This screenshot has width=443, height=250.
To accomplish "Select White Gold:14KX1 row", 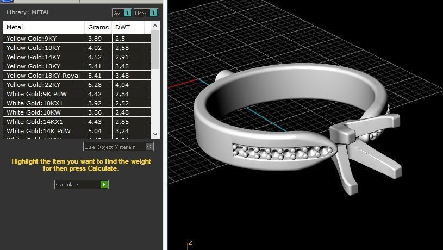I will point(77,122).
